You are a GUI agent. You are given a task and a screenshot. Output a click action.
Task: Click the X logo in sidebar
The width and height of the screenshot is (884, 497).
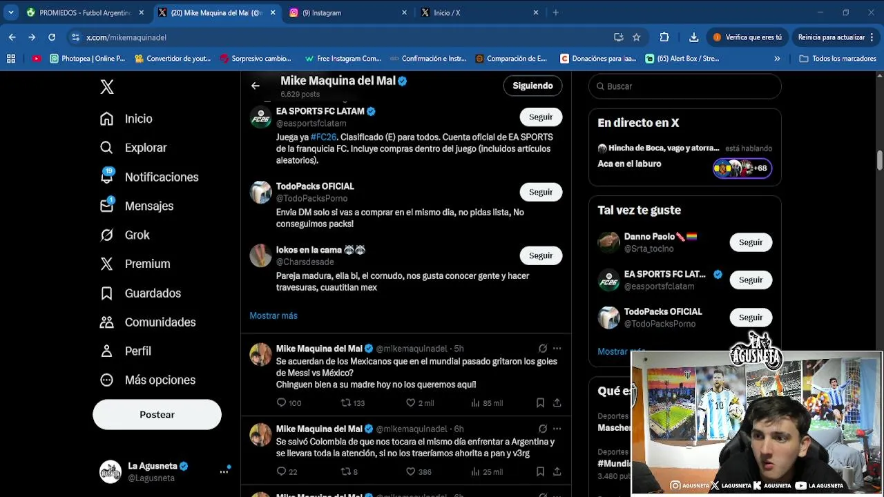[106, 87]
